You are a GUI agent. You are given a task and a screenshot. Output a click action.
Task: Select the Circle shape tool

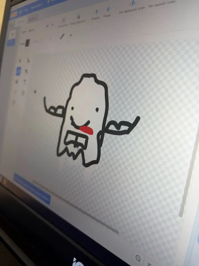[x=23, y=93]
